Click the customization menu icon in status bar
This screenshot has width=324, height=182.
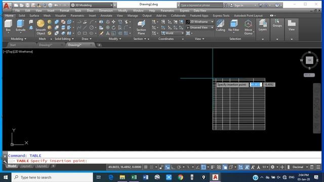tap(318, 167)
